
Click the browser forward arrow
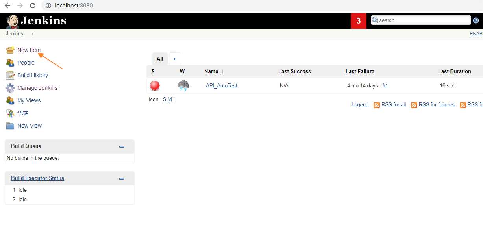click(x=20, y=6)
